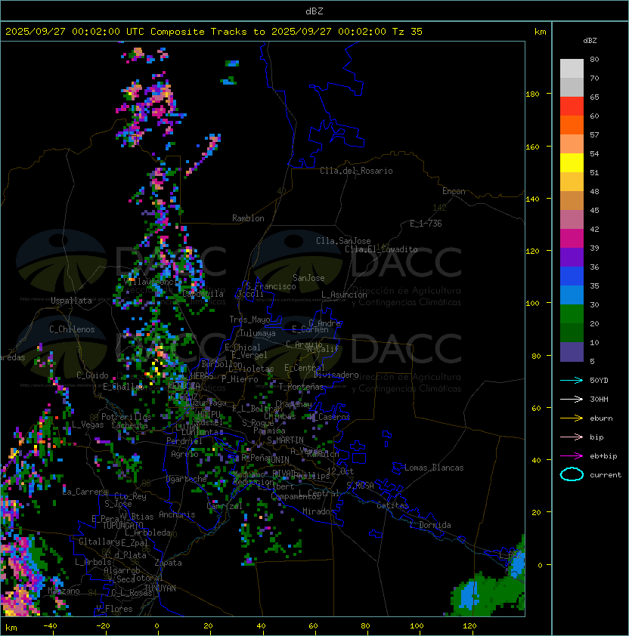This screenshot has width=629, height=636.
Task: Click the 'Anchoris' map label
Action: (177, 514)
